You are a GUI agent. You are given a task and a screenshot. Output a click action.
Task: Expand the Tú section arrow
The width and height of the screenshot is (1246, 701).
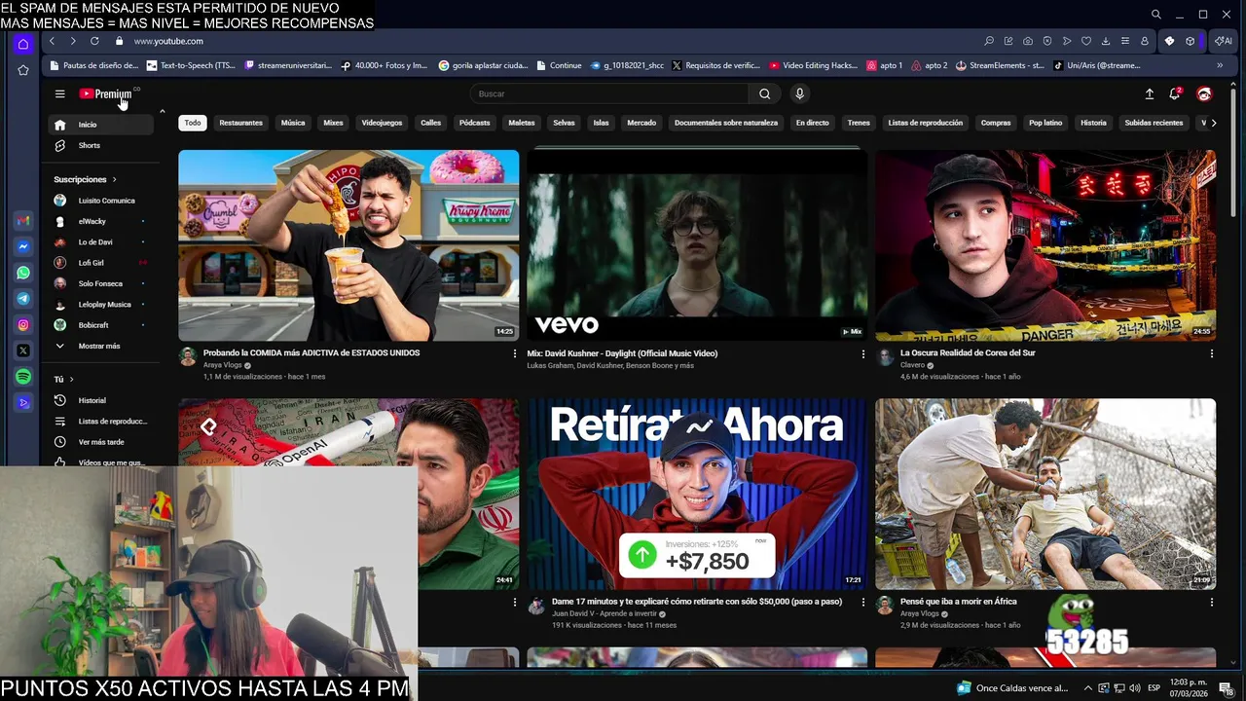point(71,379)
